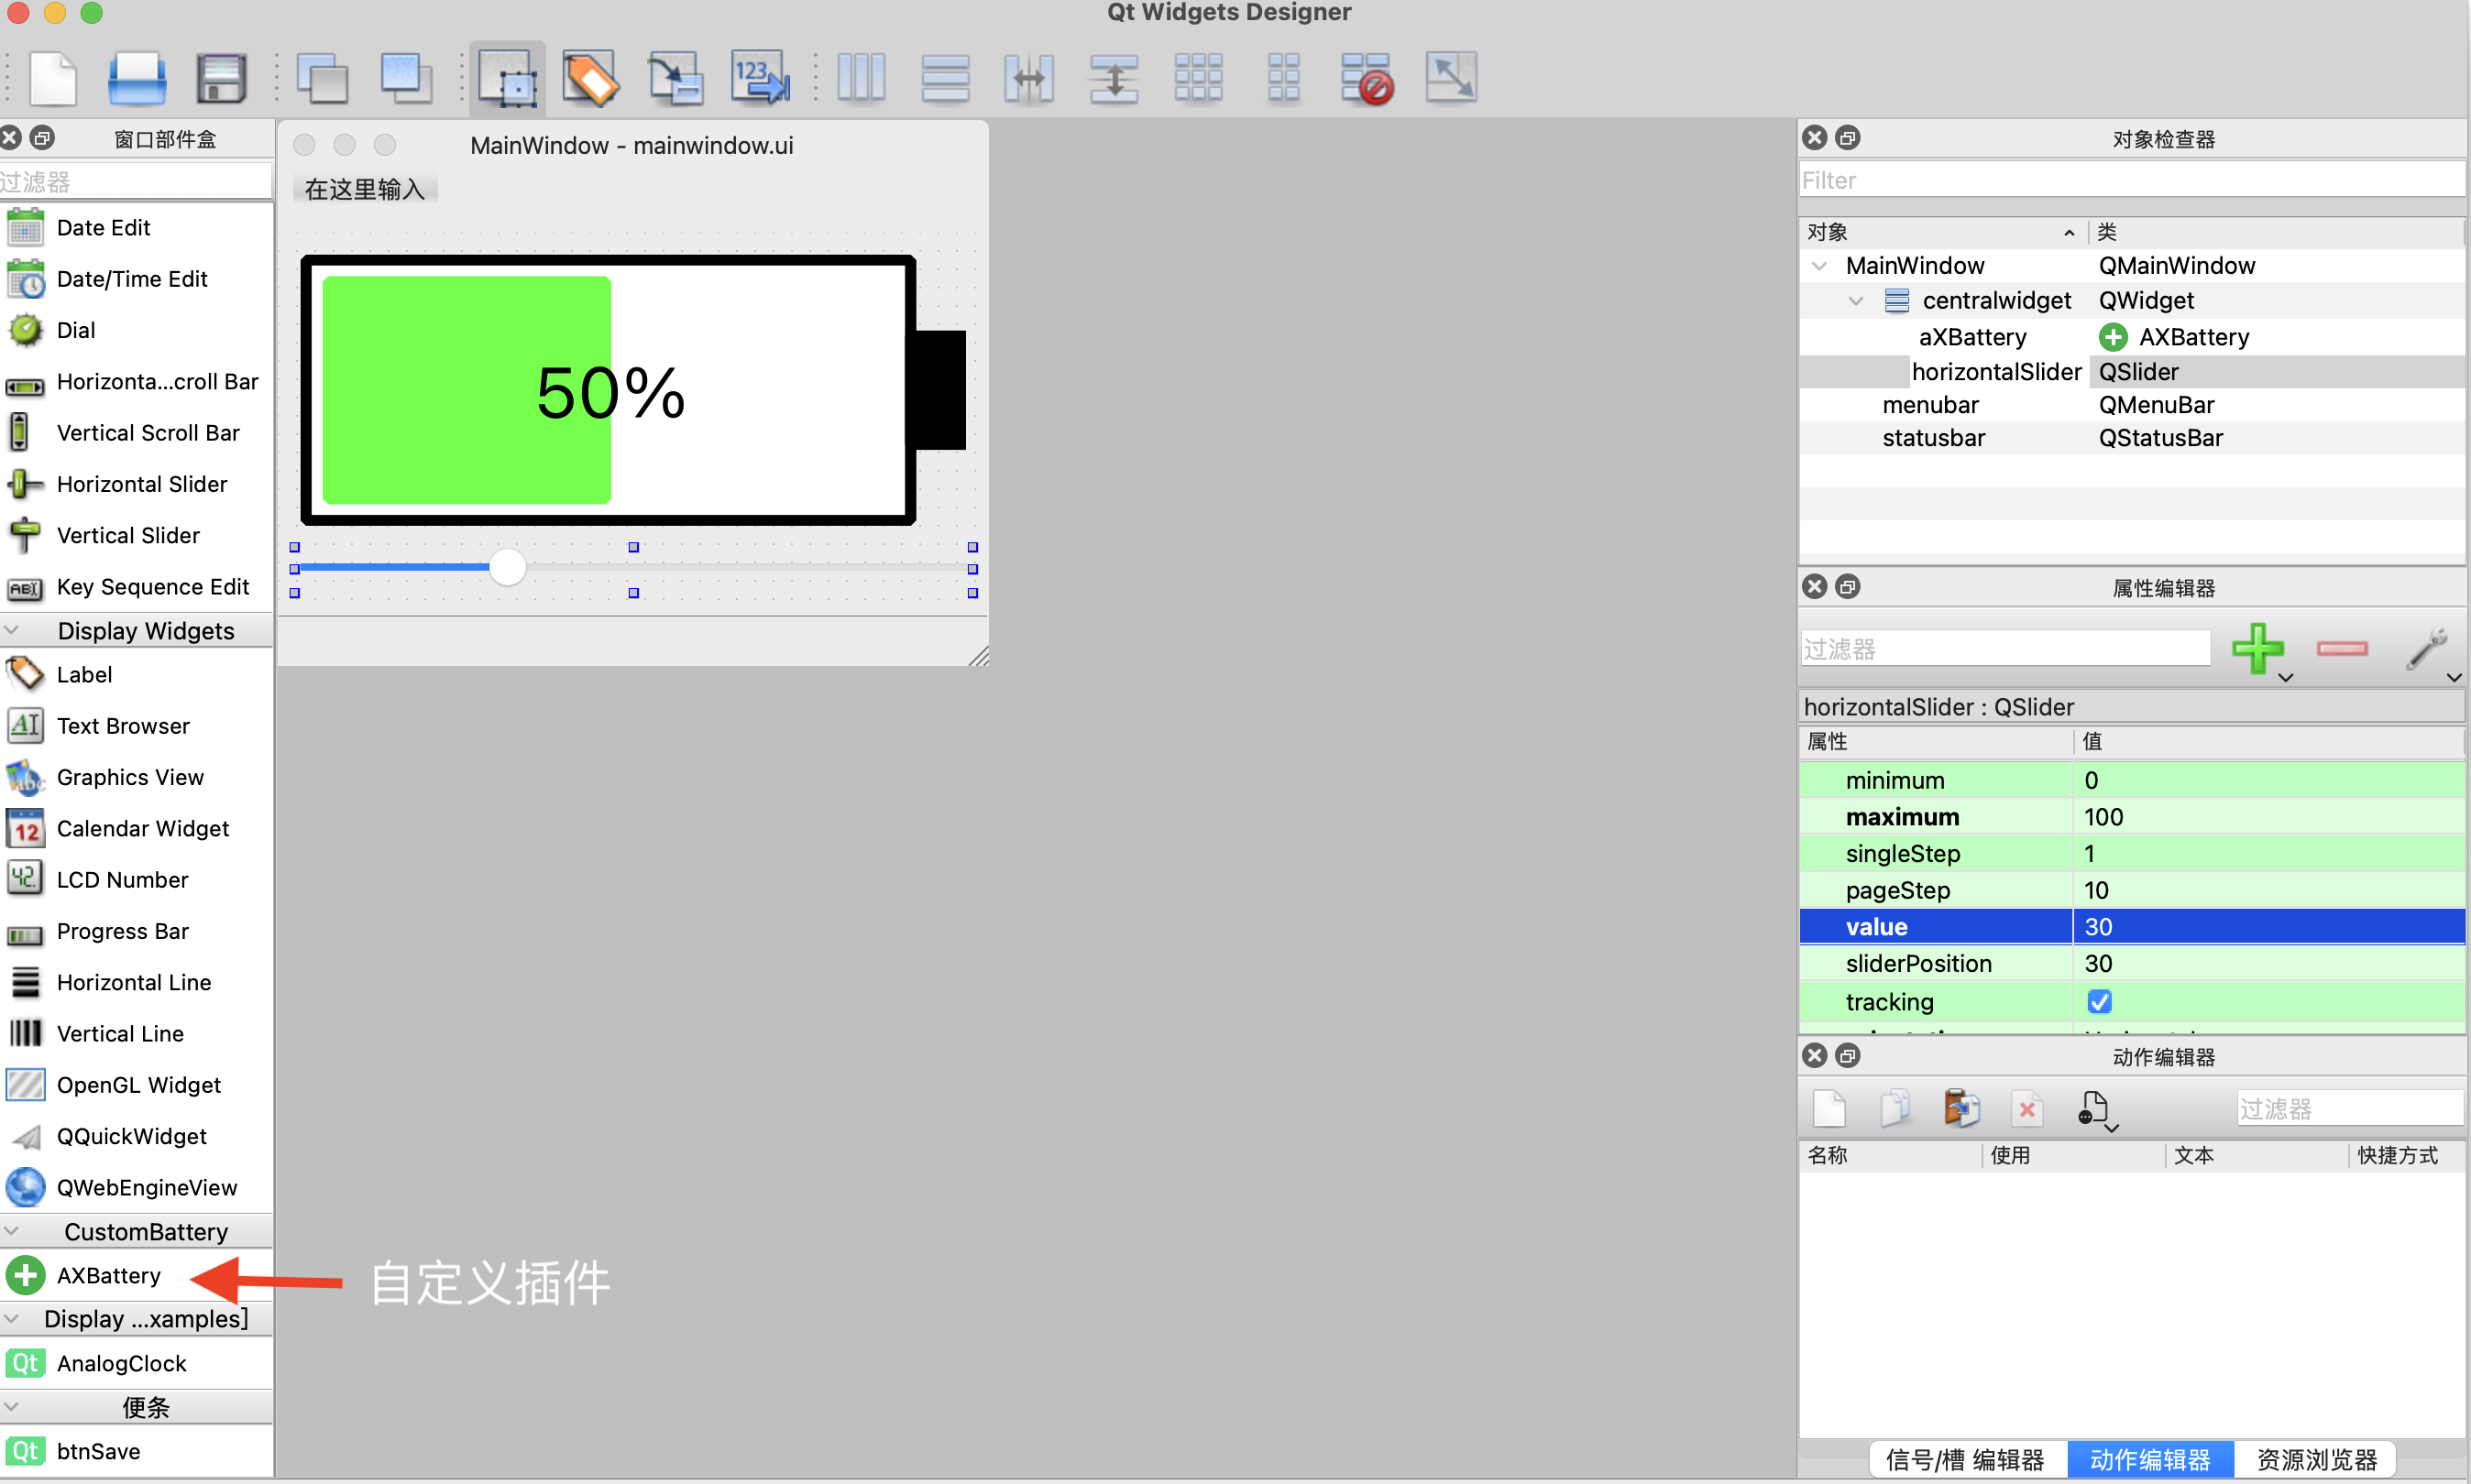Float the property editor panel
Image resolution: width=2471 pixels, height=1484 pixels.
pyautogui.click(x=1848, y=587)
